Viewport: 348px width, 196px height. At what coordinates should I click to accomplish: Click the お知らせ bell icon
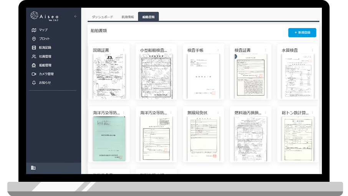pyautogui.click(x=34, y=83)
